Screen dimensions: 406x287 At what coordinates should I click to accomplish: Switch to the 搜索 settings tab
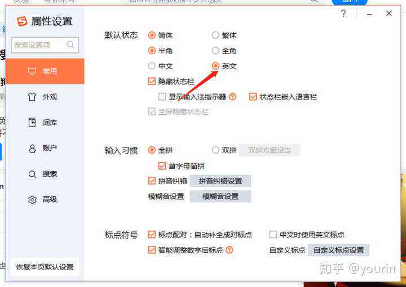[45, 174]
